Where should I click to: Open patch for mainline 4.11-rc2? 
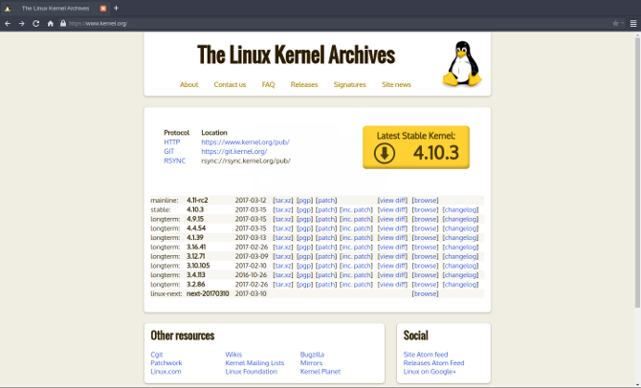(x=326, y=200)
